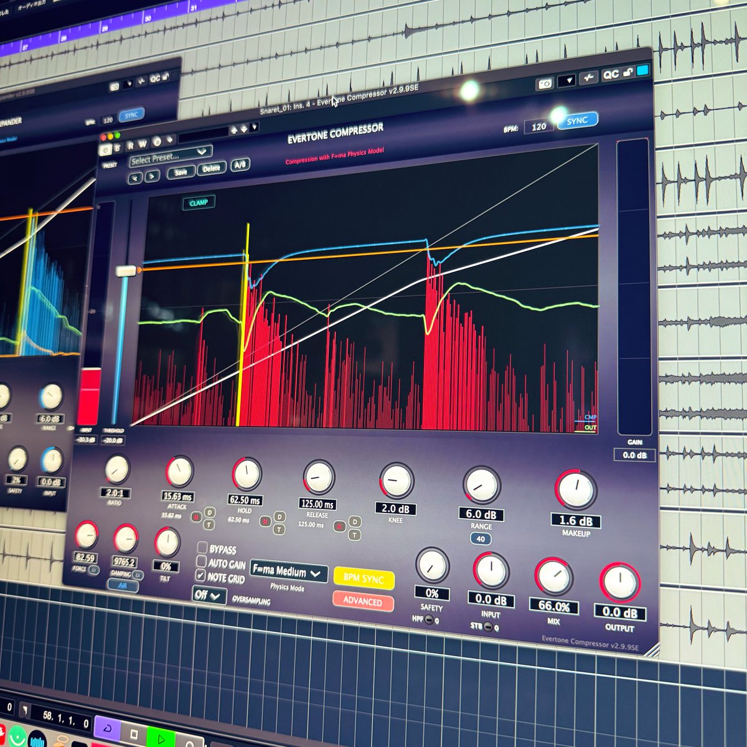Click lock icon next to QC
The image size is (747, 747).
(627, 72)
